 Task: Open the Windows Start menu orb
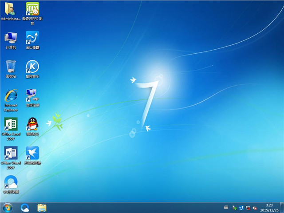pos(8,208)
